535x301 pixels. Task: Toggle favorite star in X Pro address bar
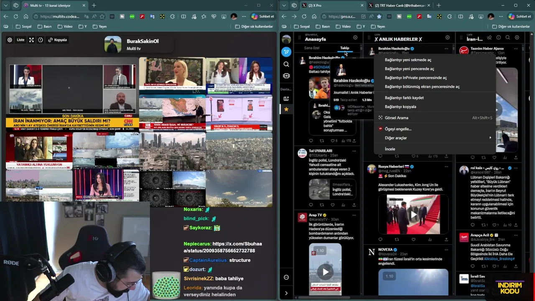pyautogui.click(x=379, y=16)
